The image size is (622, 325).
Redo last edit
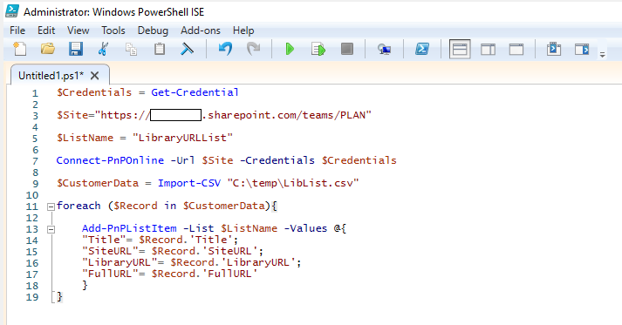point(253,49)
